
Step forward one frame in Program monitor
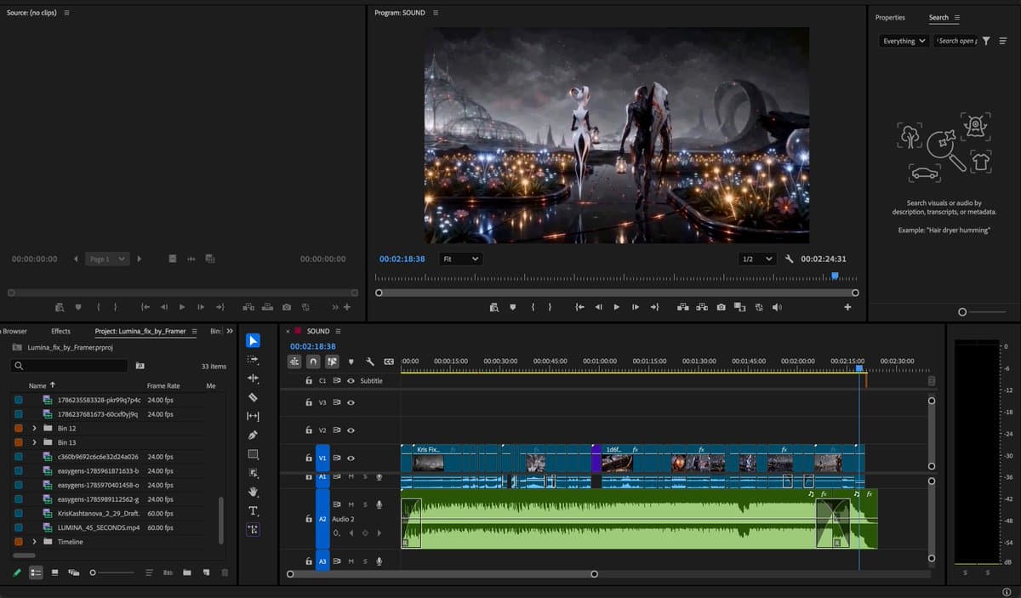pyautogui.click(x=636, y=307)
